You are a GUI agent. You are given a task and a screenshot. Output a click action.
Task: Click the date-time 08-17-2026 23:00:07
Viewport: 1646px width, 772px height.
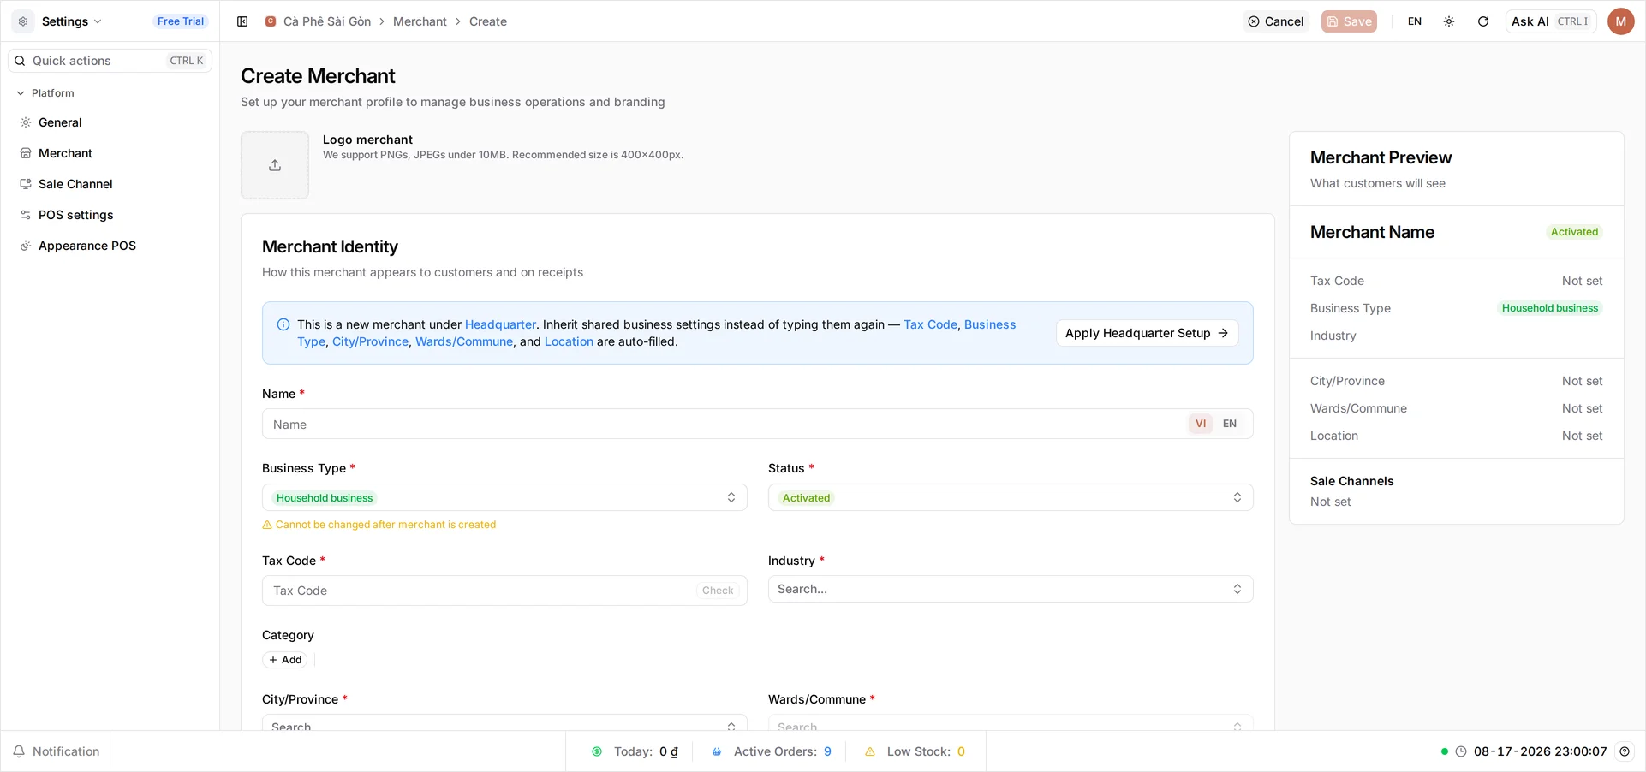pyautogui.click(x=1540, y=751)
